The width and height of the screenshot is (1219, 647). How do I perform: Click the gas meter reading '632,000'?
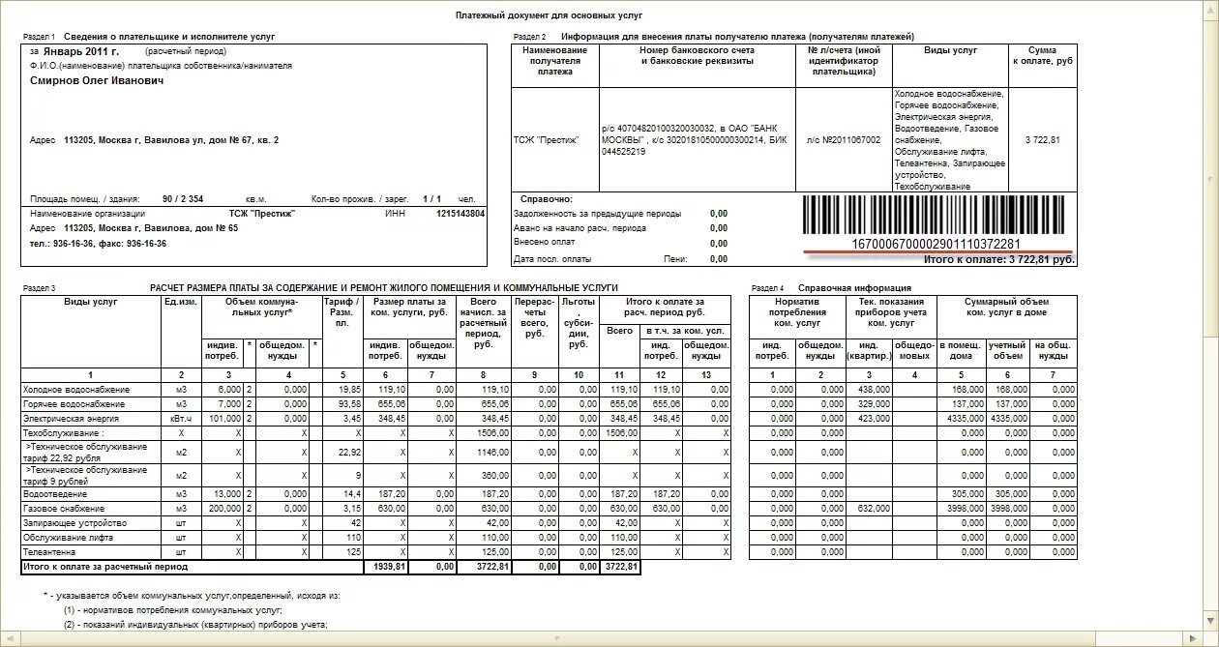874,509
